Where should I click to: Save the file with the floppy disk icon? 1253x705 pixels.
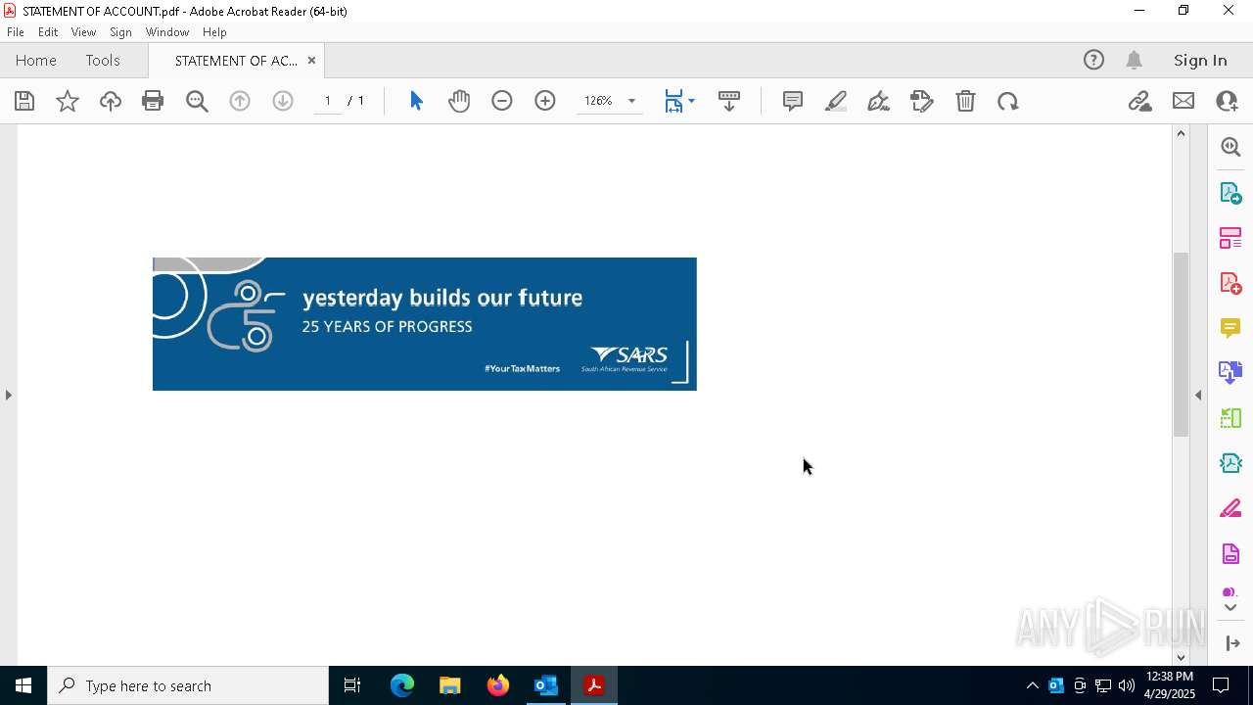[24, 101]
